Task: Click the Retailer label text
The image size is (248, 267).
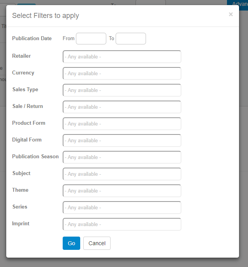Action: [x=21, y=56]
